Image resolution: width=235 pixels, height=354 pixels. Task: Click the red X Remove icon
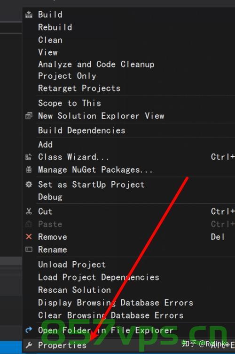tap(29, 237)
